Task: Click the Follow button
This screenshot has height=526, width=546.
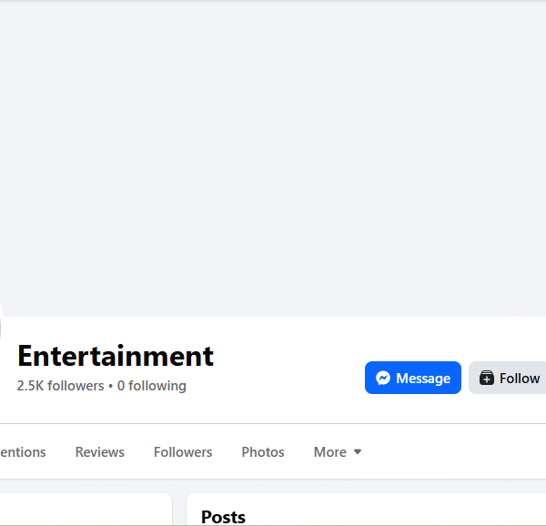Action: (508, 378)
